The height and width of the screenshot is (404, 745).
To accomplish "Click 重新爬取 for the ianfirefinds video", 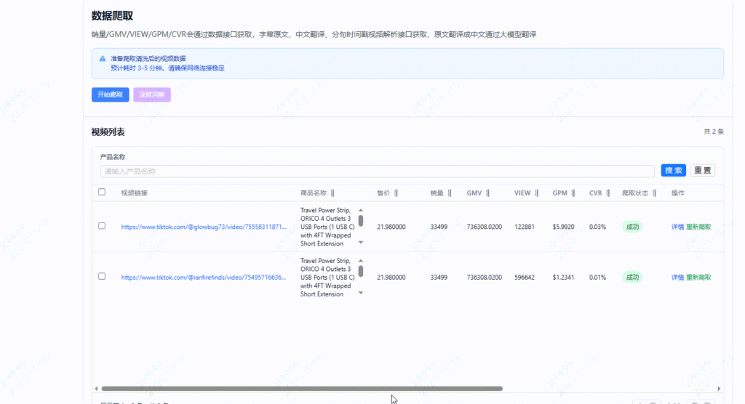I will [698, 277].
